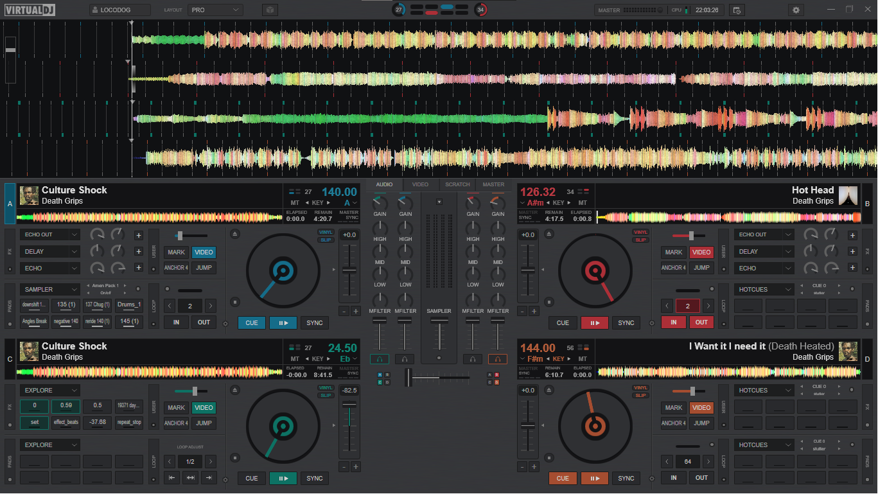
Task: Click deck A pitch fader handle
Action: 349,270
